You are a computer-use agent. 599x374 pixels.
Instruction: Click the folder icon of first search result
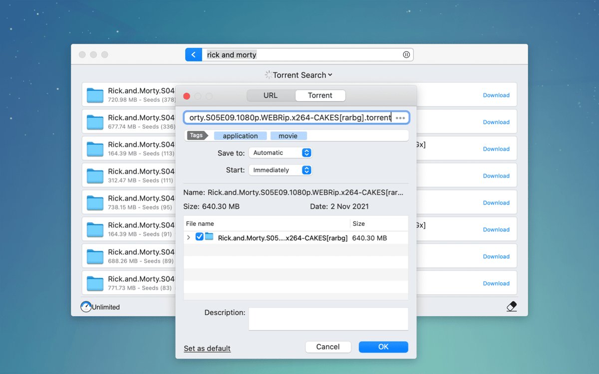(95, 95)
